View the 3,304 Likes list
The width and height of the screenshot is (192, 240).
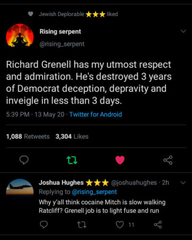72,137
